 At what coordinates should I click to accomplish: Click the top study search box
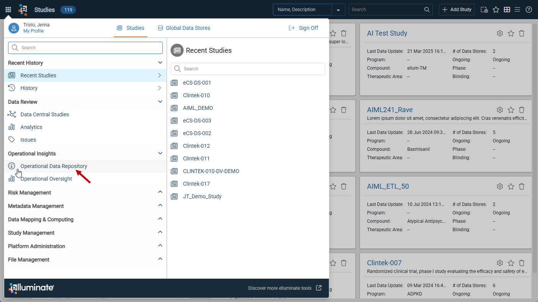point(390,10)
